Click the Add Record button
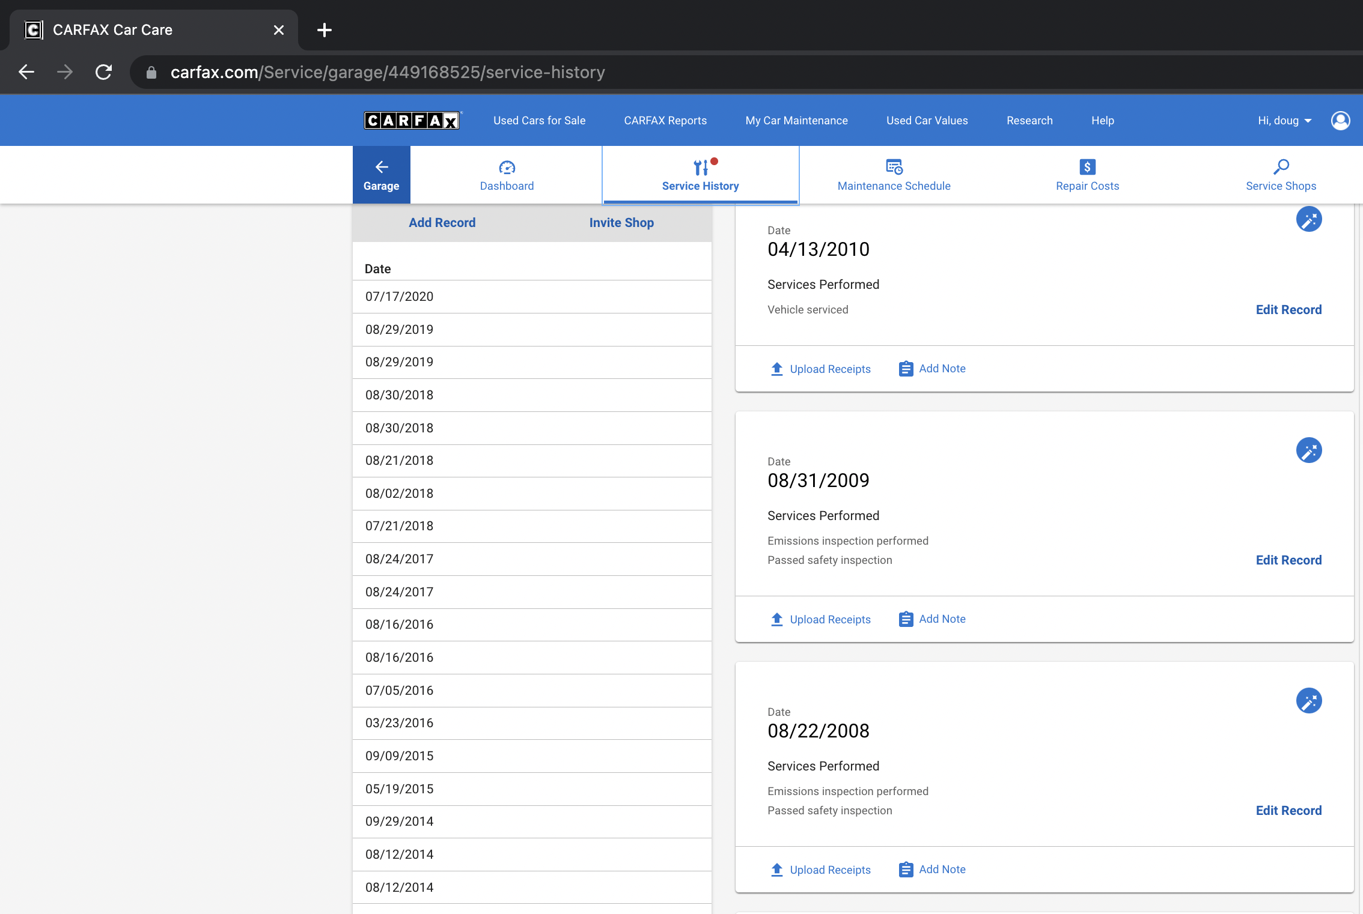 coord(442,223)
